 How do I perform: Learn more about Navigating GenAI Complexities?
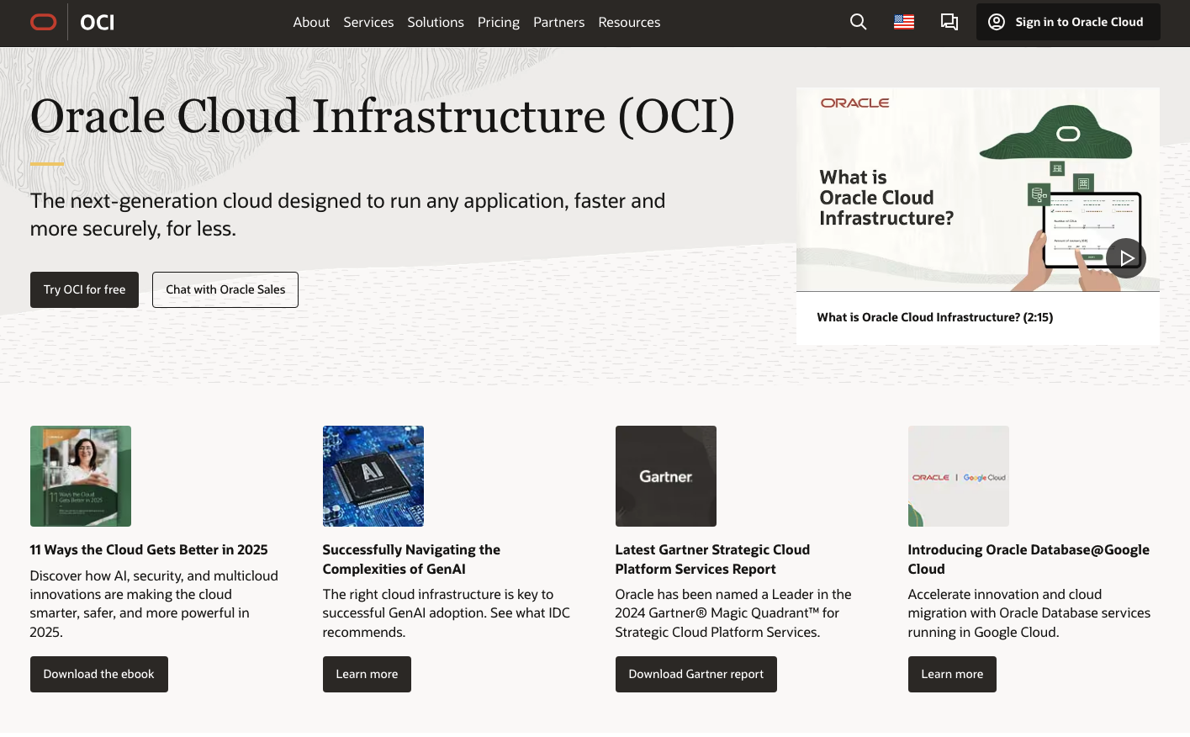(367, 674)
